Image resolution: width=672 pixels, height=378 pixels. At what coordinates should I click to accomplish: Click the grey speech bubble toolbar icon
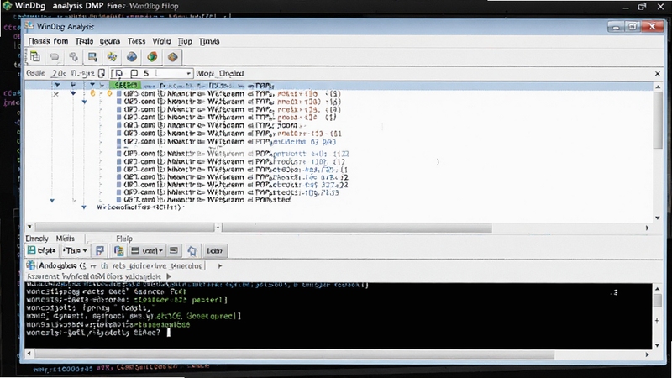(55, 57)
